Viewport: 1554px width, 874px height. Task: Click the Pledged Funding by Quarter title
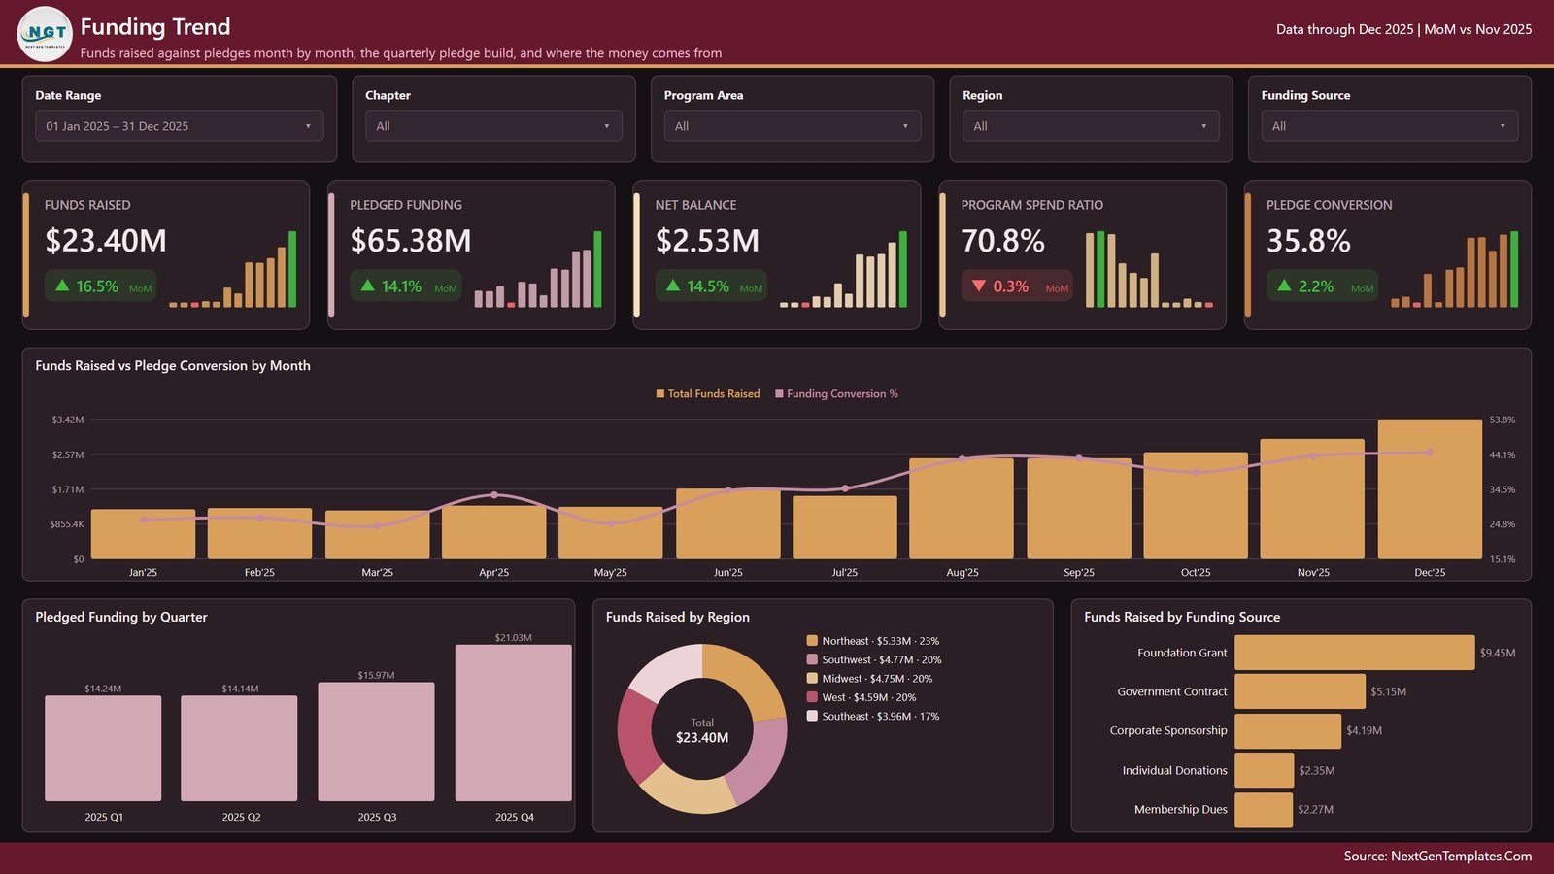121,617
